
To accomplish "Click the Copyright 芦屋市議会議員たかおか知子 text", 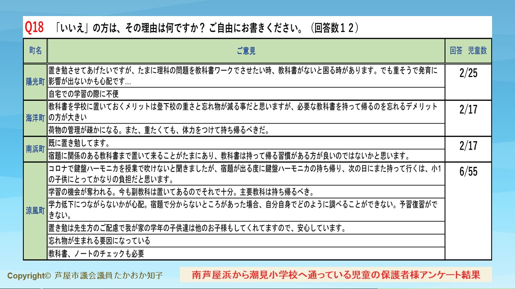I will (x=85, y=276).
